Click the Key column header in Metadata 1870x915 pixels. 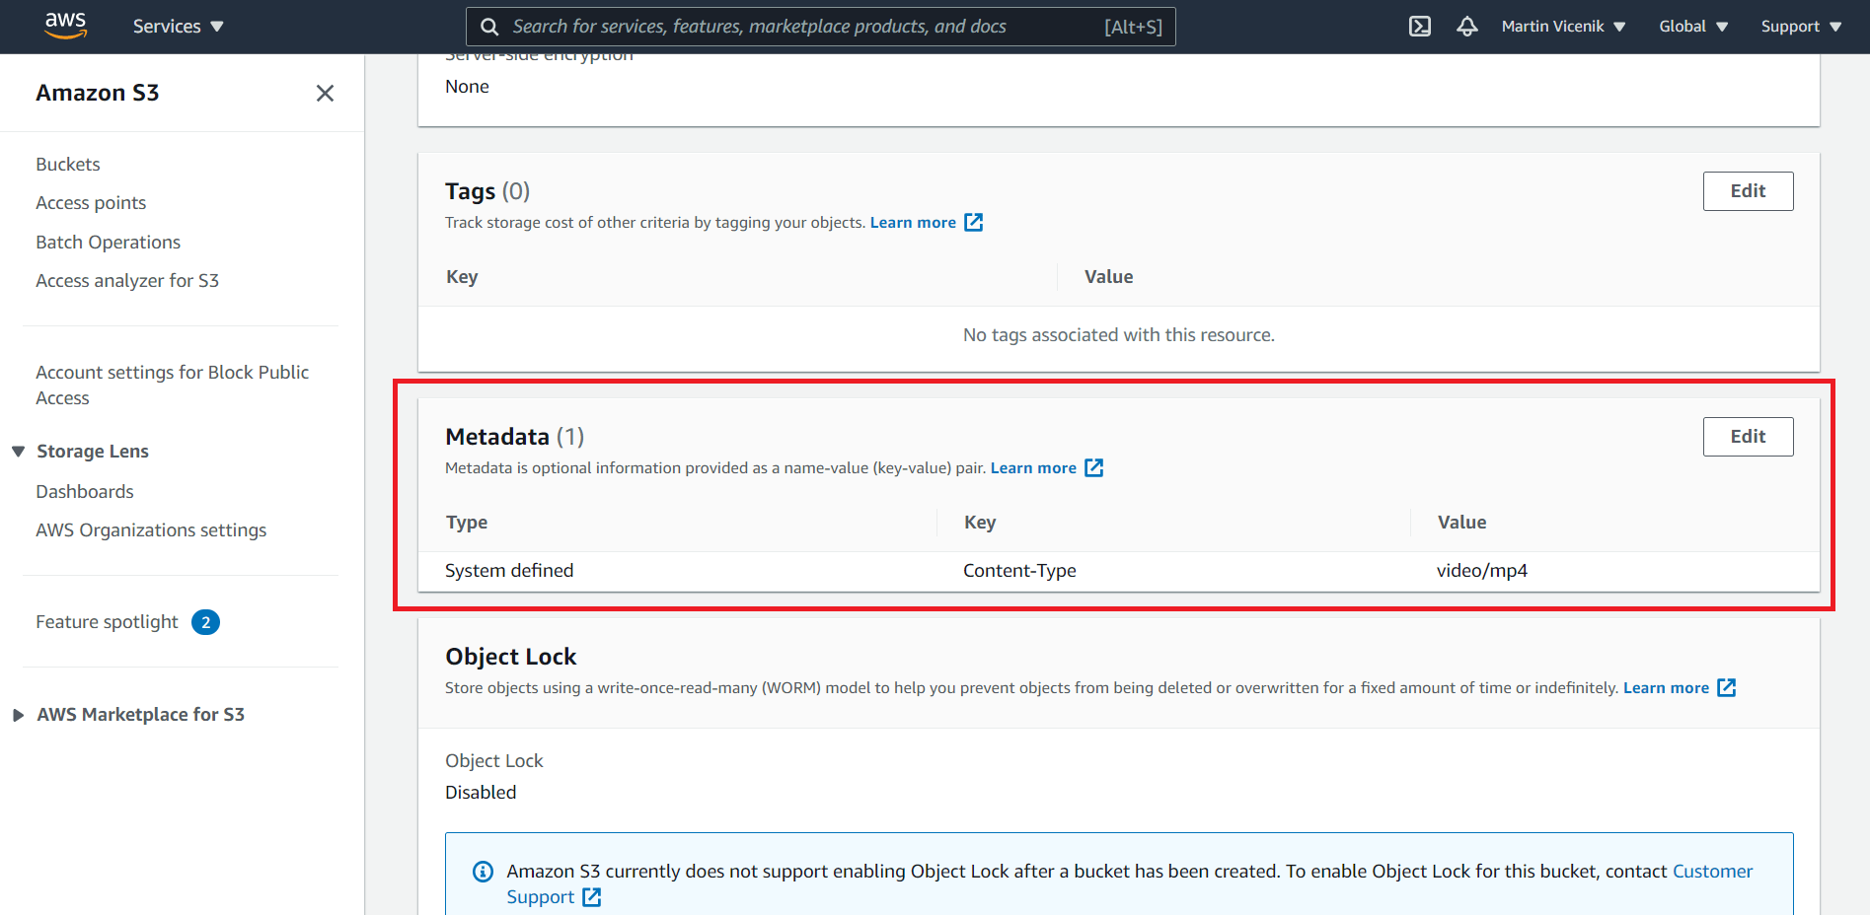980,523
